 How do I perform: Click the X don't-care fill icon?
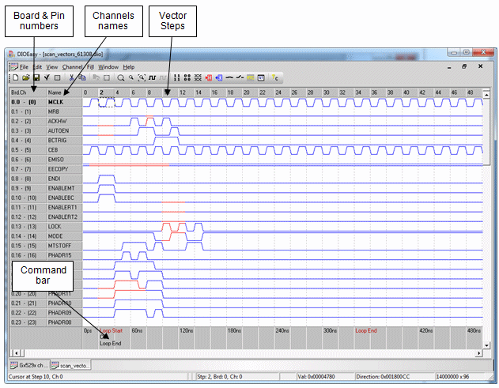[198, 77]
